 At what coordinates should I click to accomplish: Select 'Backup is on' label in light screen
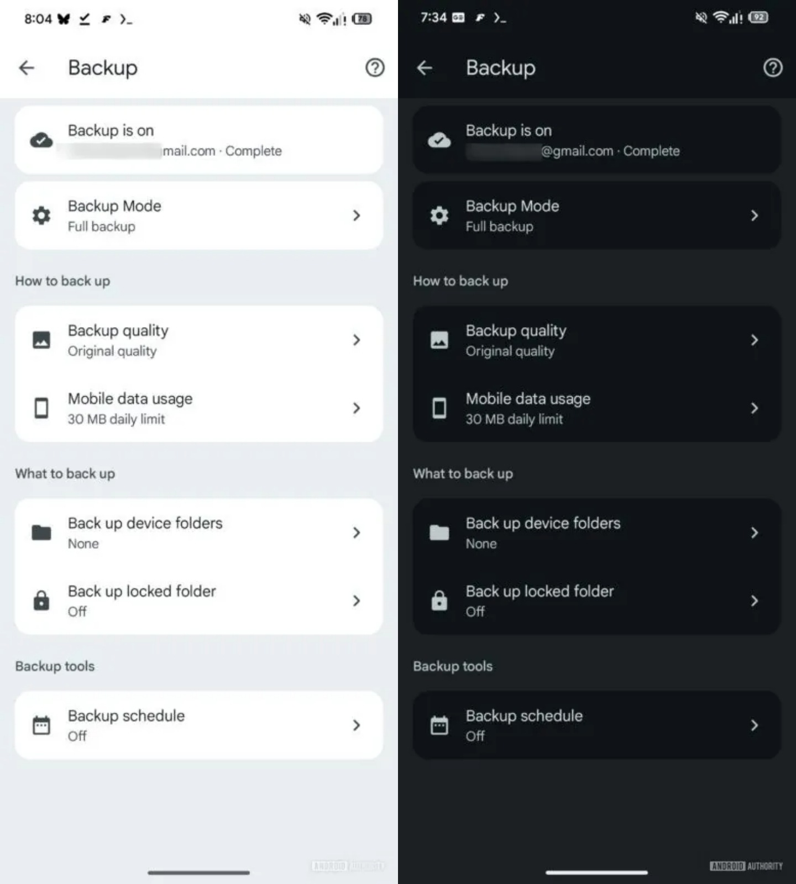tap(111, 130)
